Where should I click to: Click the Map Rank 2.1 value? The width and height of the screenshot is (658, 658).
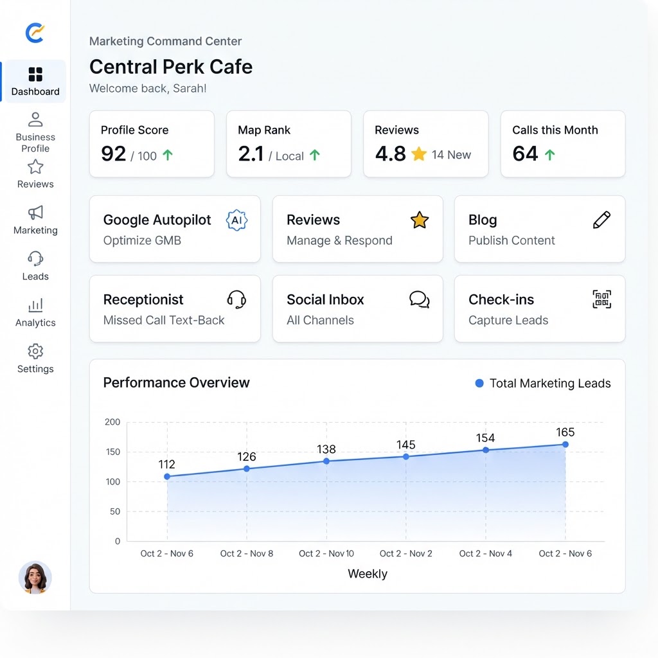click(251, 154)
